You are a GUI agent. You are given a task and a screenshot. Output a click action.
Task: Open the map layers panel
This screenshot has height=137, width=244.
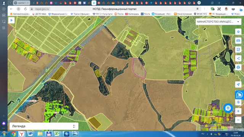pos(238,32)
